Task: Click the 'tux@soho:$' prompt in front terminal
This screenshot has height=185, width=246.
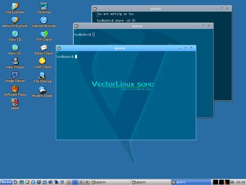Action: (65, 57)
